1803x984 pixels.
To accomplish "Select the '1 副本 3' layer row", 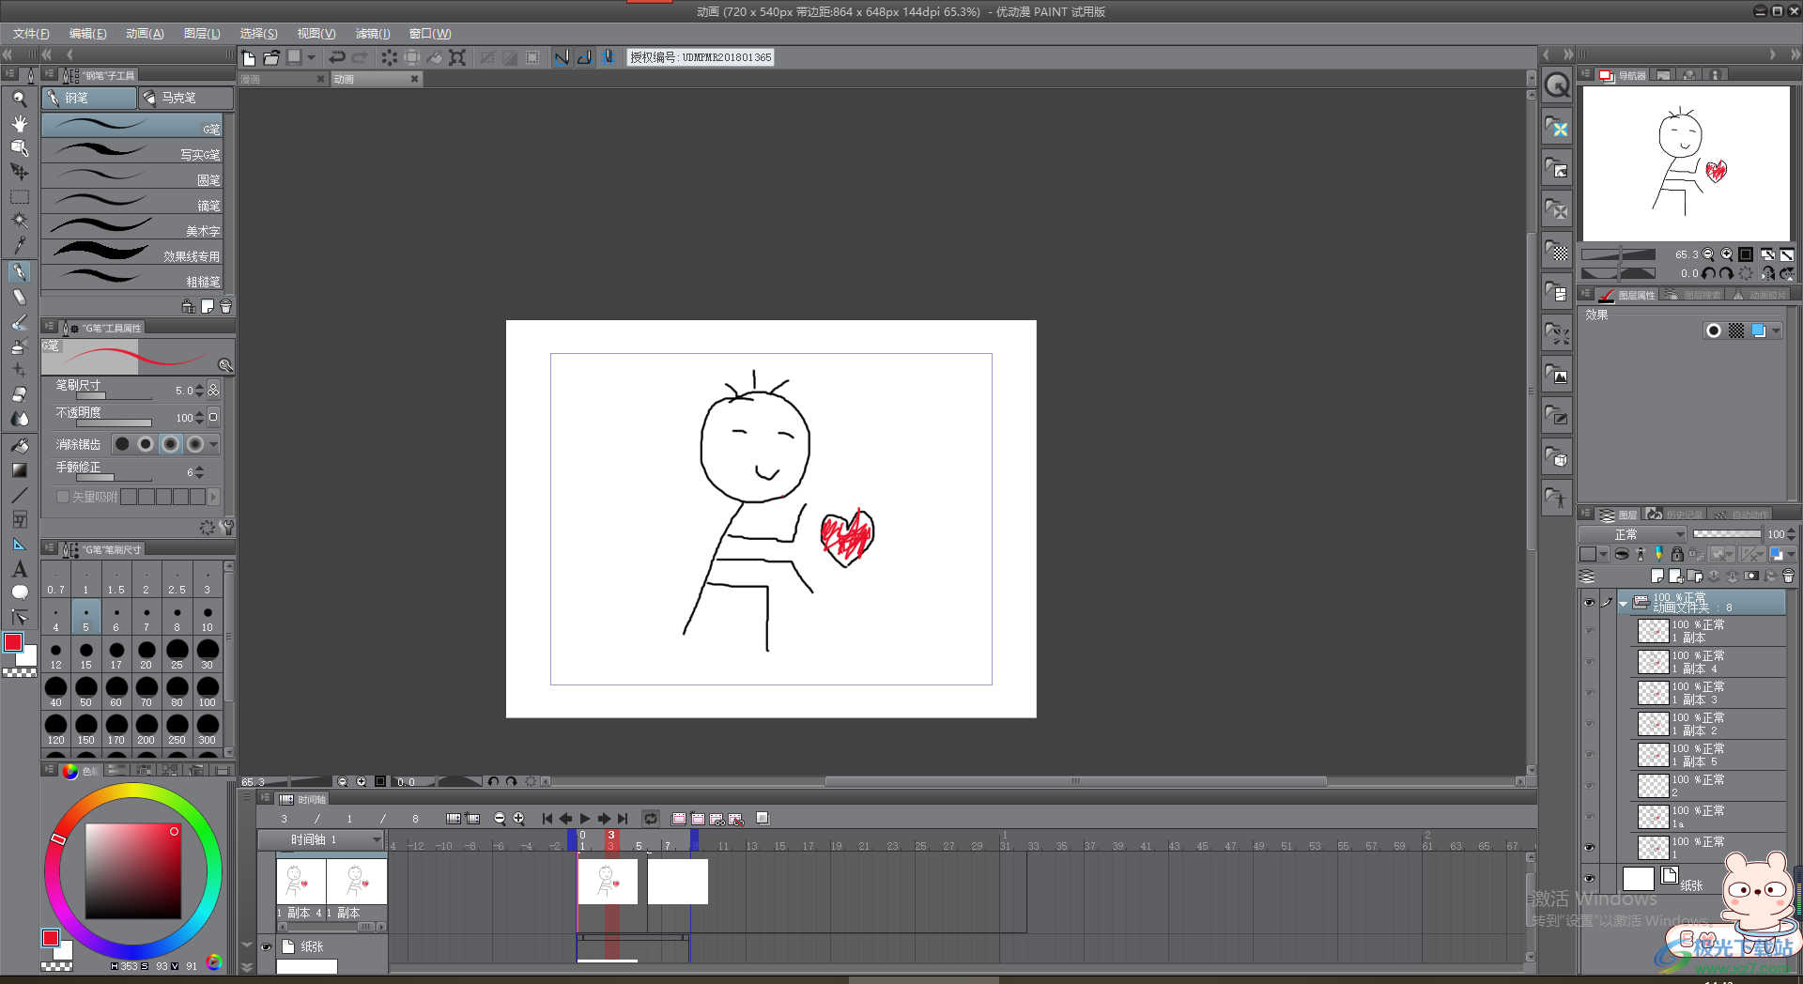I will 1708,693.
